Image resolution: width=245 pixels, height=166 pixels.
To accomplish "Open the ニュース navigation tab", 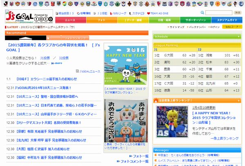I will [x=70, y=20].
